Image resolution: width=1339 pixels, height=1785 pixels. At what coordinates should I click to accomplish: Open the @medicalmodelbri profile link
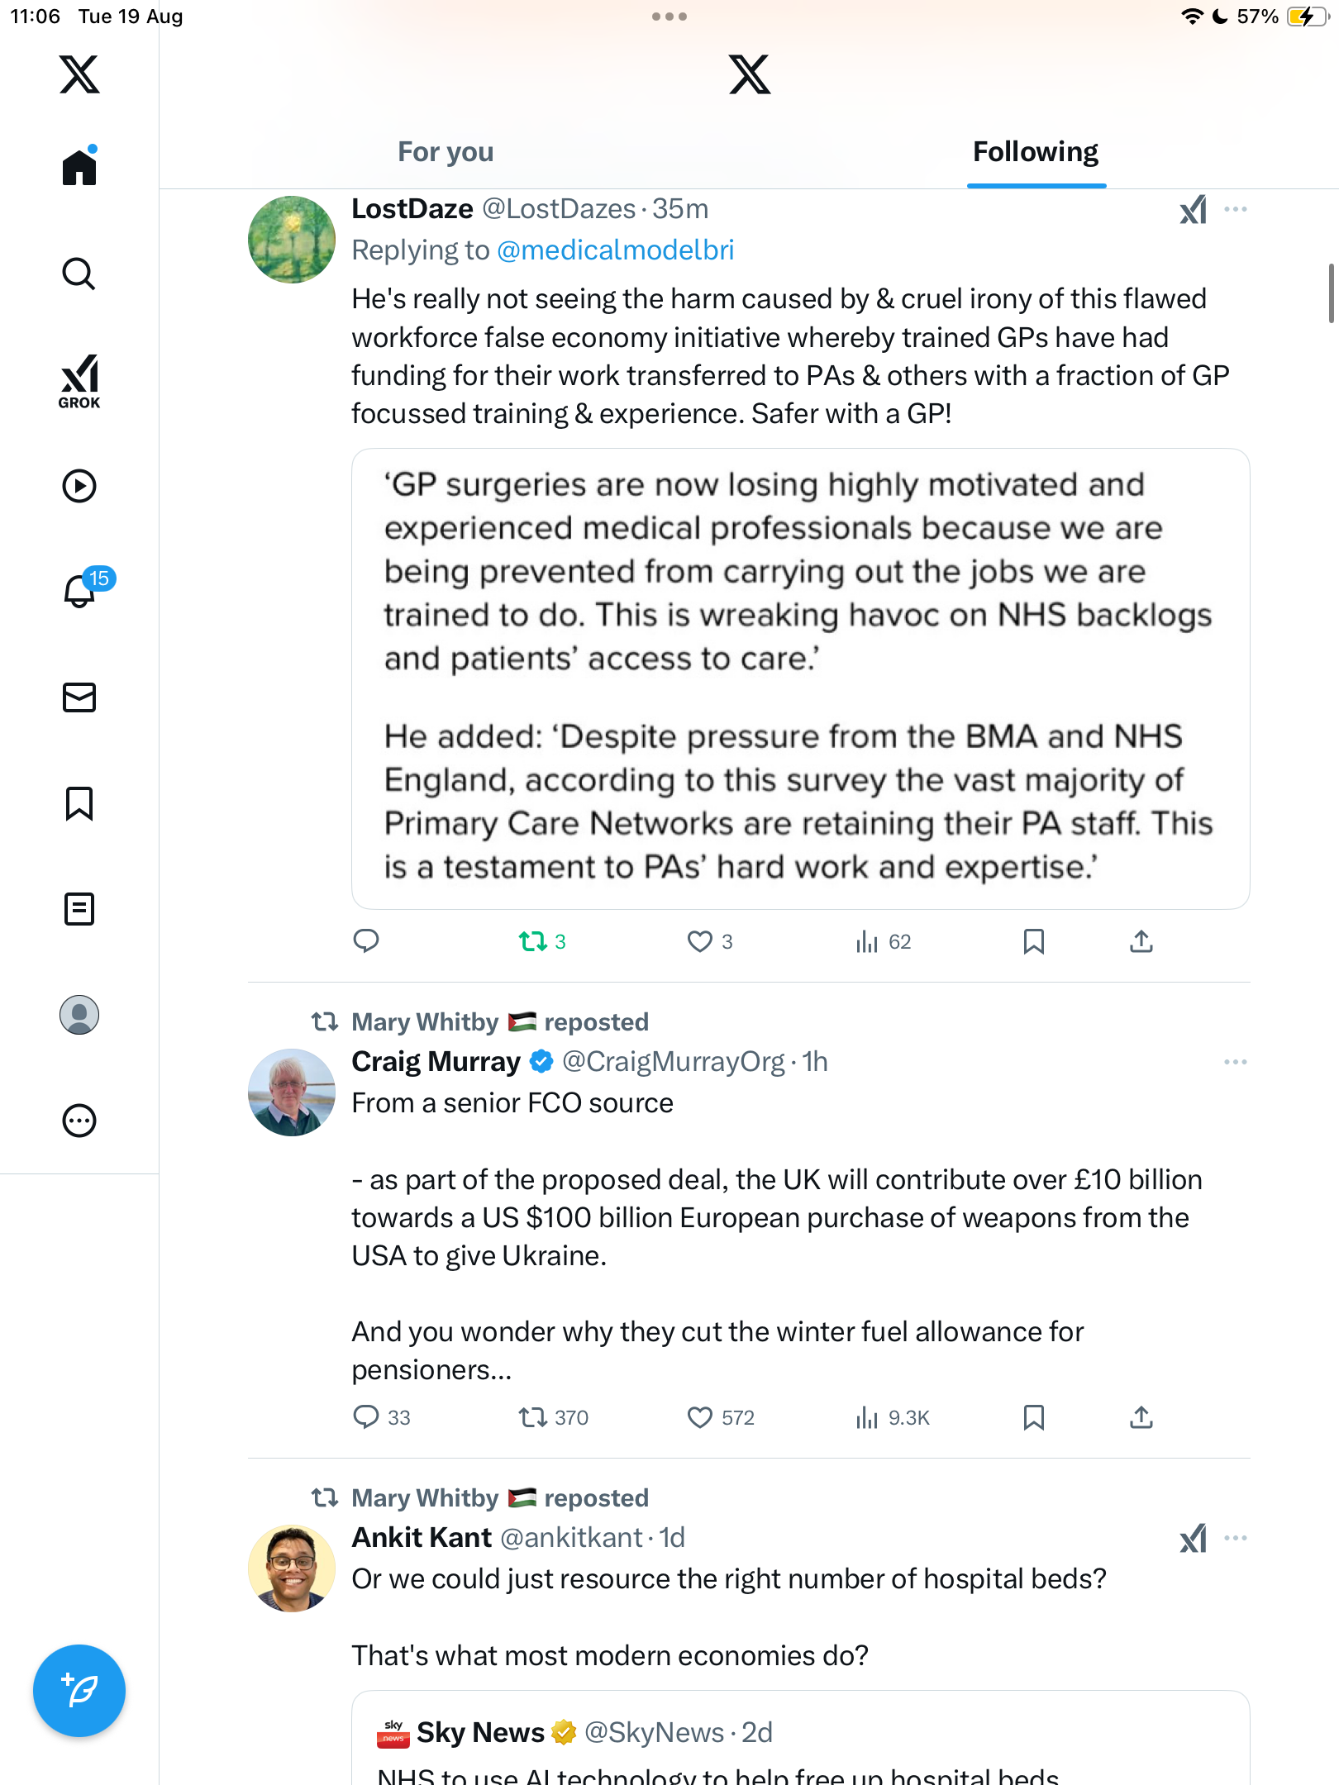pyautogui.click(x=615, y=250)
